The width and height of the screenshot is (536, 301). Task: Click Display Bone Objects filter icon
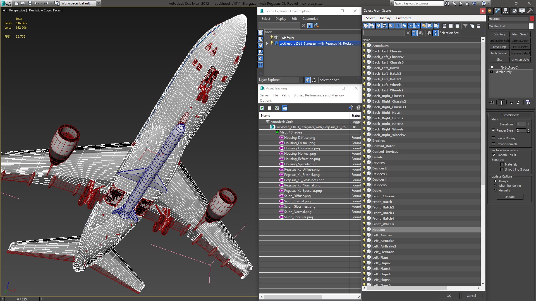point(417,26)
